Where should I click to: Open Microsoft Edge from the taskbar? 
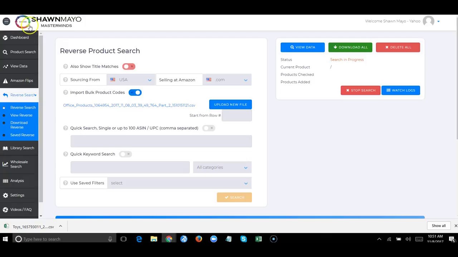139,239
